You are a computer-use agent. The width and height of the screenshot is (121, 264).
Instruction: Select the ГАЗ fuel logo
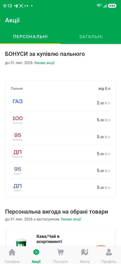click(18, 101)
